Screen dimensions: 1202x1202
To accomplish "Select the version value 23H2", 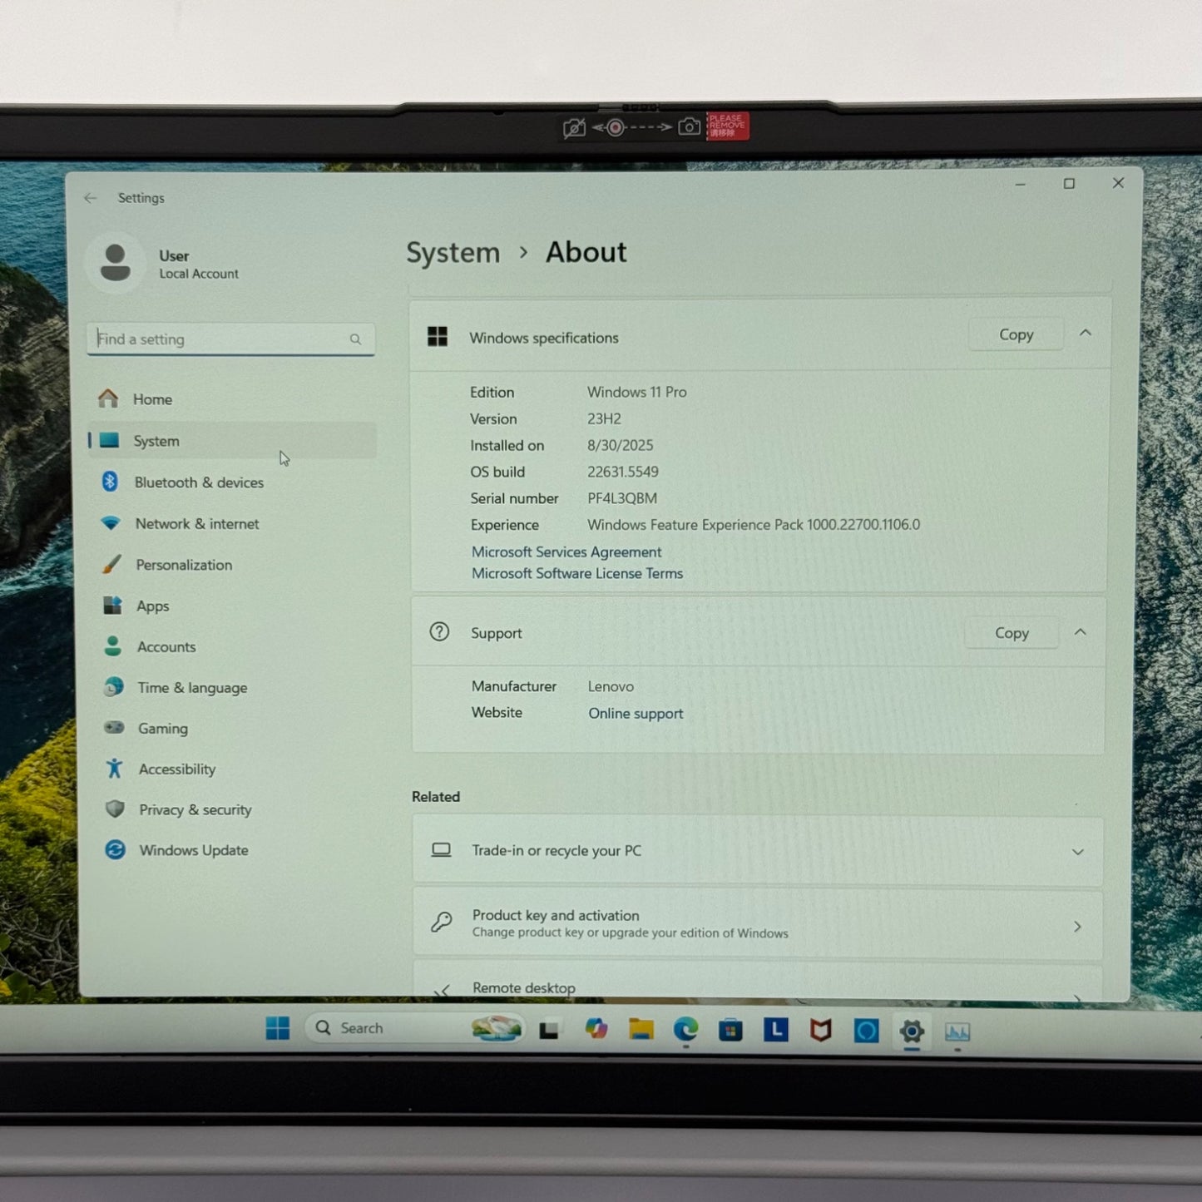I will (604, 418).
